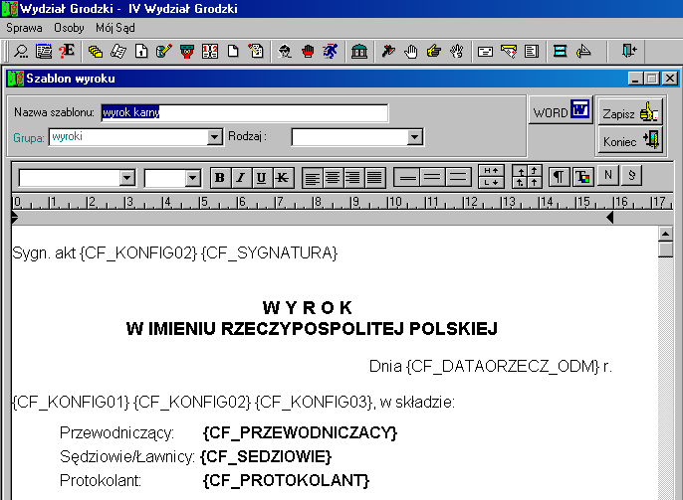Click the 12 numbered columns icon
The height and width of the screenshot is (500, 683).
click(x=210, y=52)
